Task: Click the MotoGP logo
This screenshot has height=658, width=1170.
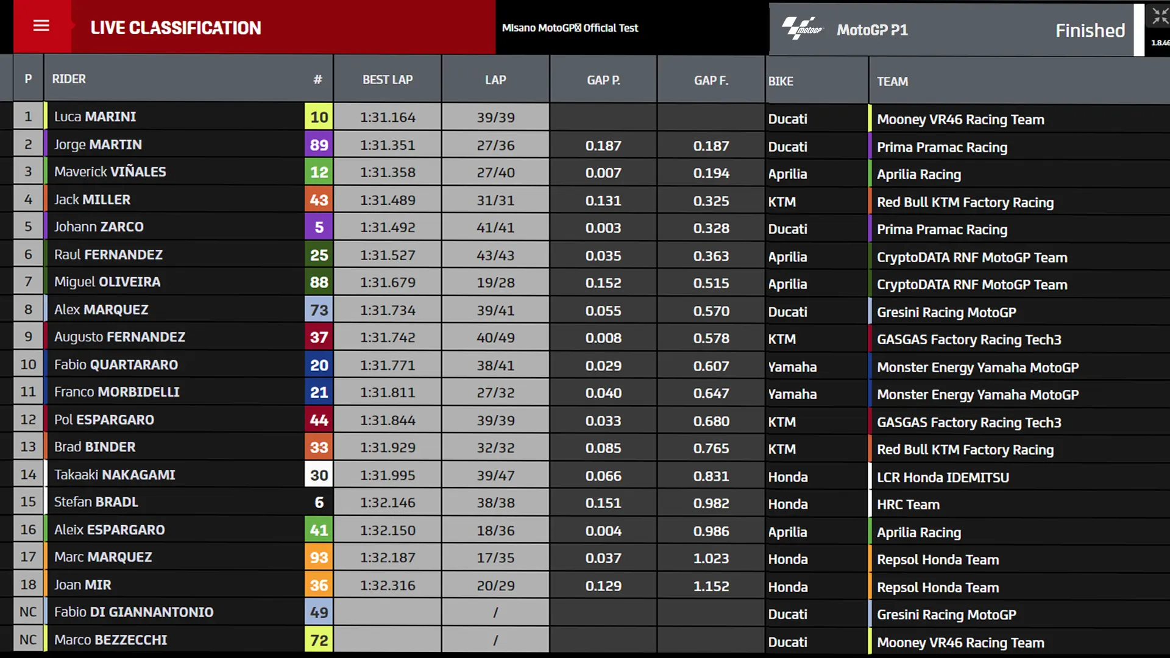Action: coord(803,29)
